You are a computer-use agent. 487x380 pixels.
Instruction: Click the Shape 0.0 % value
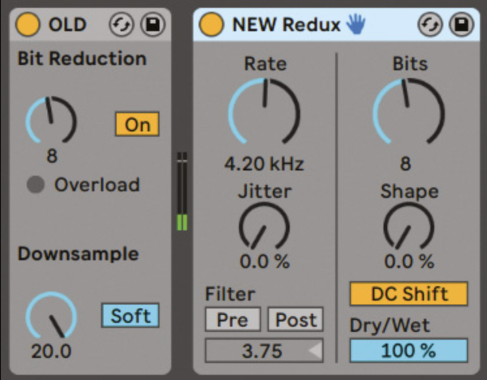point(409,262)
